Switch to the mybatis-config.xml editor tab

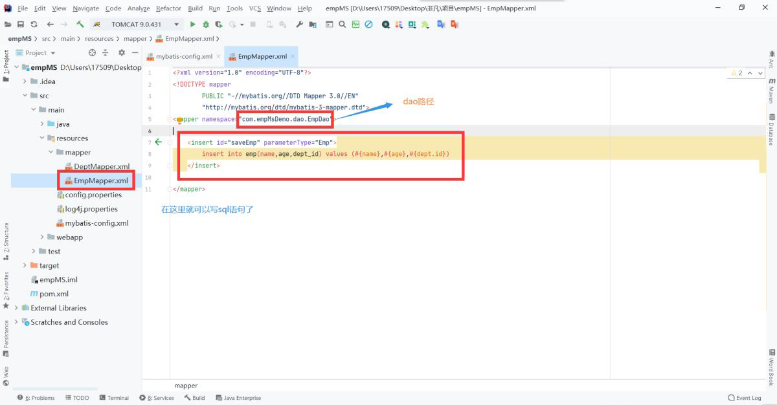pyautogui.click(x=184, y=56)
